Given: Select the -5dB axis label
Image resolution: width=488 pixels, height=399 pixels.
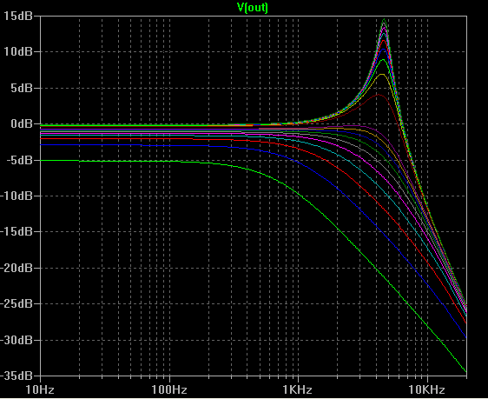Looking at the screenshot, I should coord(18,160).
